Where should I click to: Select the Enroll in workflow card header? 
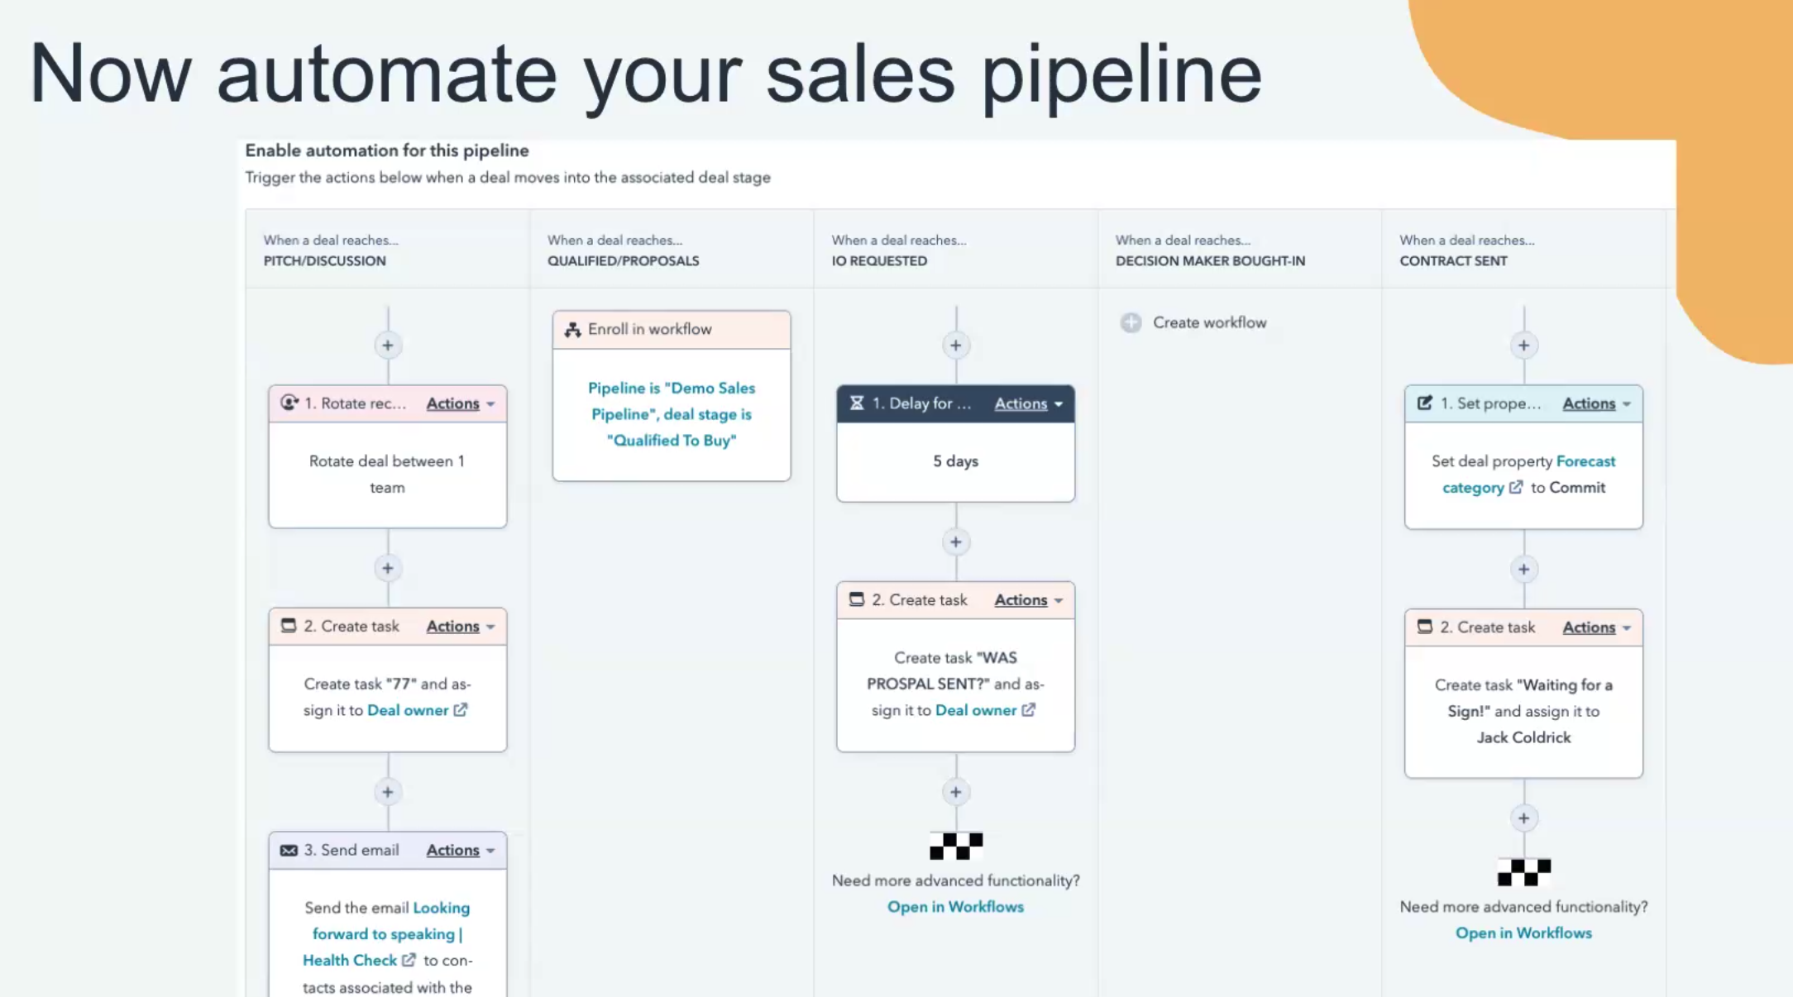point(672,330)
